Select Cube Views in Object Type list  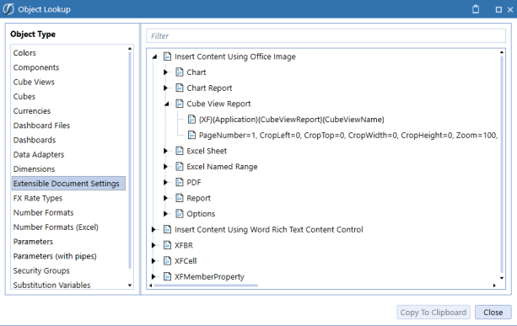tap(34, 82)
